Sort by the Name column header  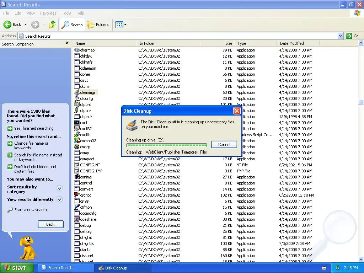pos(105,43)
